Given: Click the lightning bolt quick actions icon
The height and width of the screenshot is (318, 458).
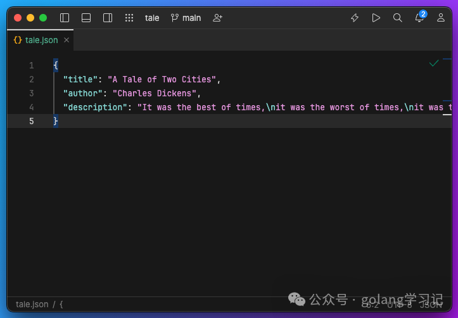Looking at the screenshot, I should [355, 18].
